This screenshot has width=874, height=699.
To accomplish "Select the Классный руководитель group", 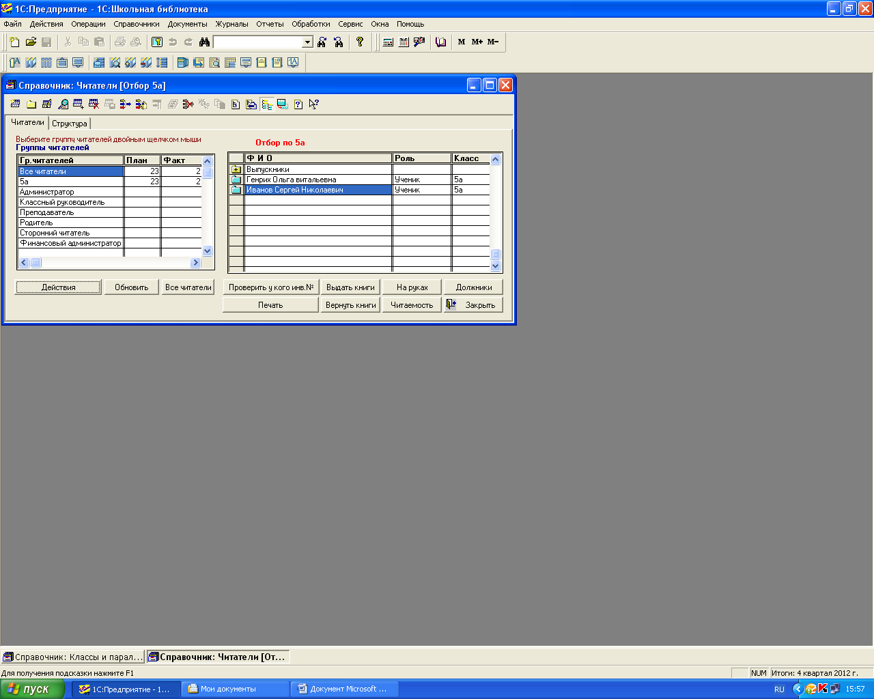I will [x=109, y=202].
